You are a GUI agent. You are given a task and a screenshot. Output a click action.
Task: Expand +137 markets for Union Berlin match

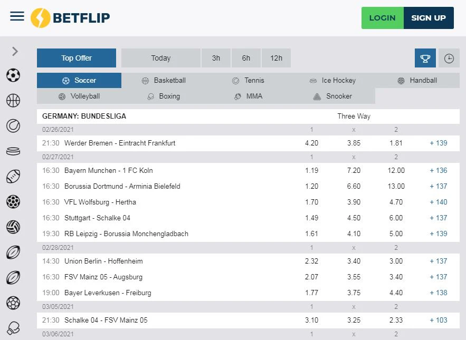[439, 261]
